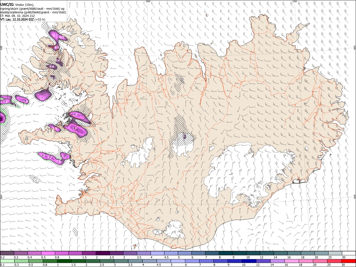Image resolution: width=356 pixels, height=267 pixels.
Task: Click the 1.3 precipitation value label
Action: (65, 157)
